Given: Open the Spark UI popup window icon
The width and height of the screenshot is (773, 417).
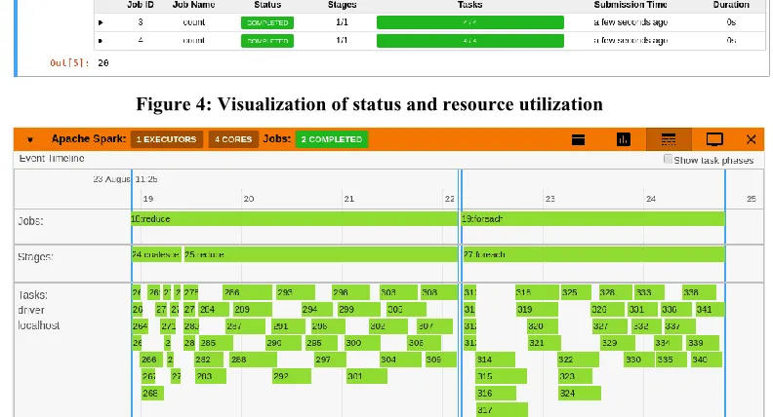Looking at the screenshot, I should tap(714, 140).
